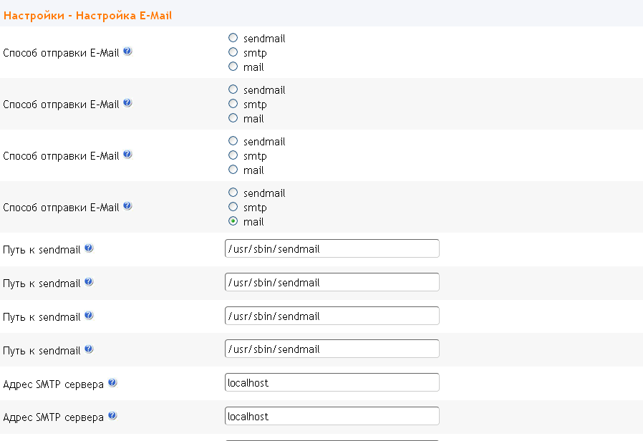Open help for third "Способ отправки E-Mail" row

[127, 155]
